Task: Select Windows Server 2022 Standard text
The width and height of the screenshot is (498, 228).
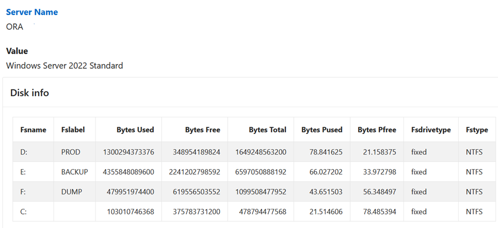Action: click(x=65, y=66)
